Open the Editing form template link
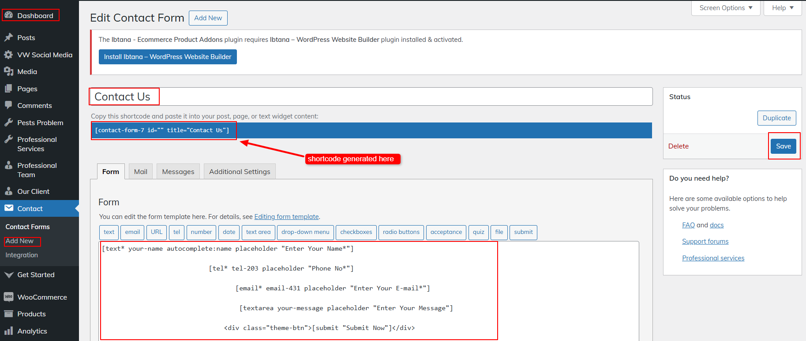The height and width of the screenshot is (341, 806). [x=286, y=217]
